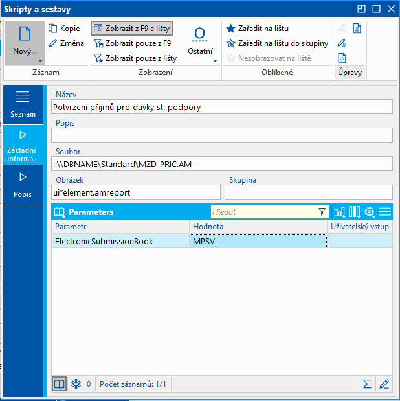The height and width of the screenshot is (401, 400).
Task: Switch to the Popis tab in sidebar
Action: (23, 184)
